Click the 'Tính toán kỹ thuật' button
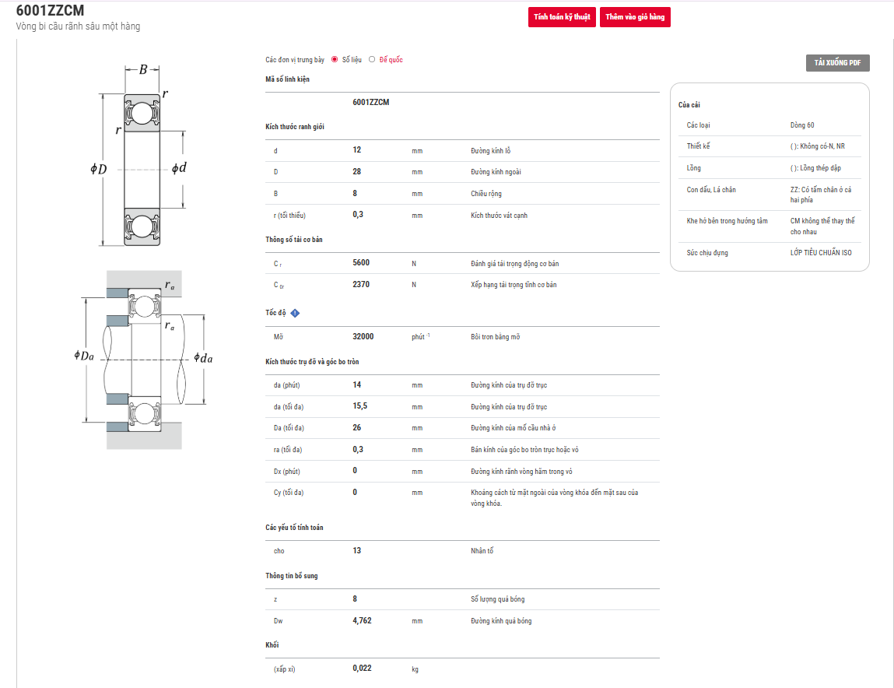 click(x=562, y=17)
